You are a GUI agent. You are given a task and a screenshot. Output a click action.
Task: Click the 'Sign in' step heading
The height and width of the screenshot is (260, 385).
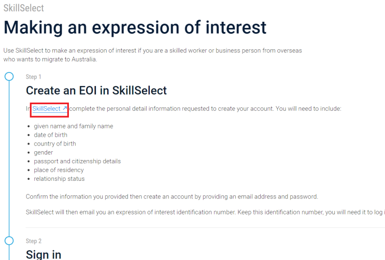point(44,254)
